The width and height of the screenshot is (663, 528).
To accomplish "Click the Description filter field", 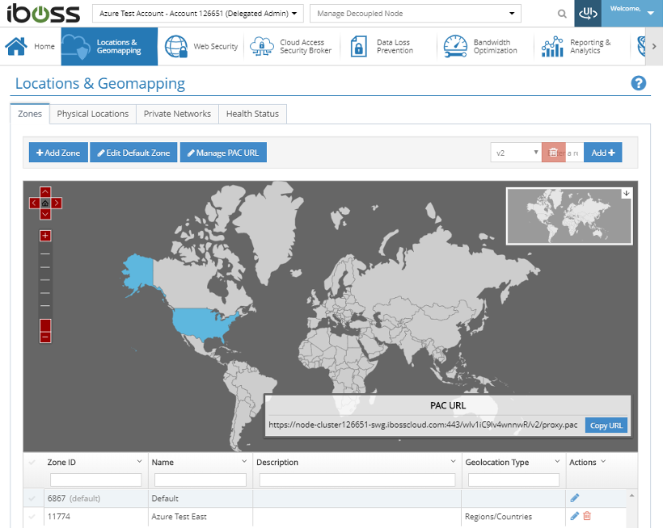I will 357,480.
